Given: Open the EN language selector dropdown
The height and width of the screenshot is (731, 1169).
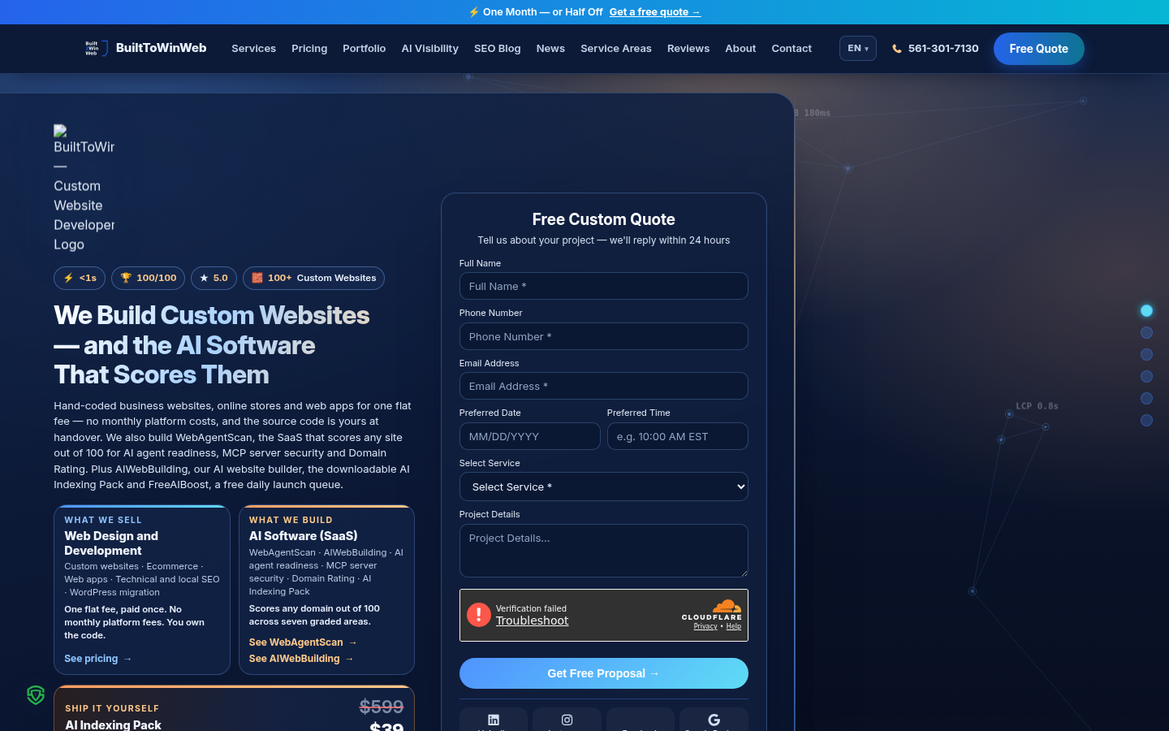Looking at the screenshot, I should coord(858,49).
